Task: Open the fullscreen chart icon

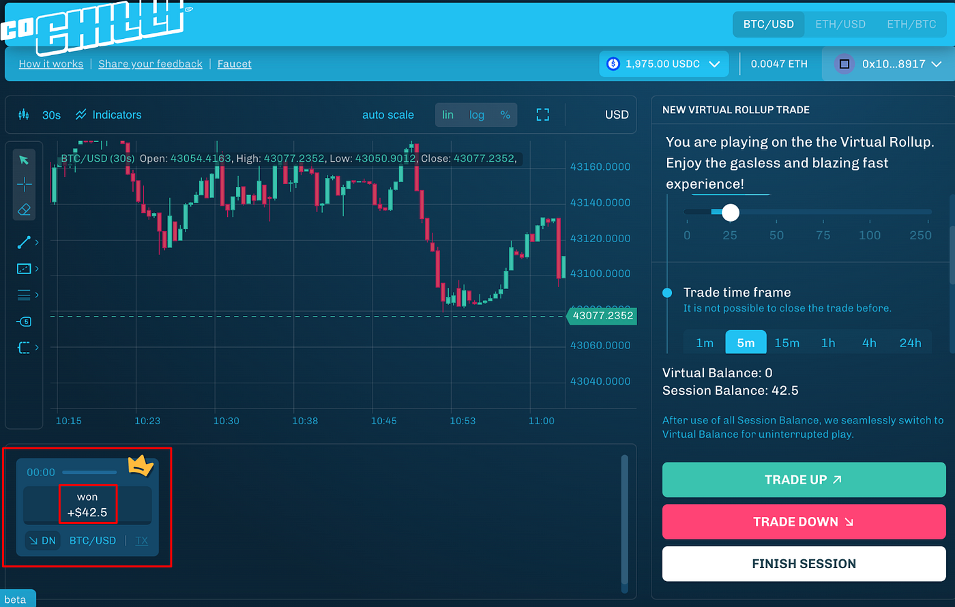Action: (x=542, y=115)
